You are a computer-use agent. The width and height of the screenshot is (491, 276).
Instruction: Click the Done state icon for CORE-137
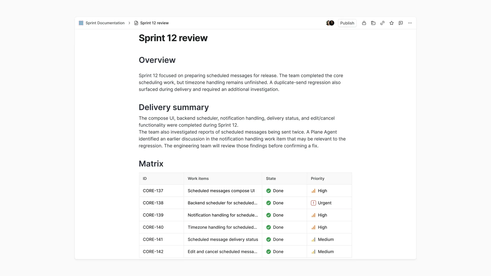tap(269, 191)
